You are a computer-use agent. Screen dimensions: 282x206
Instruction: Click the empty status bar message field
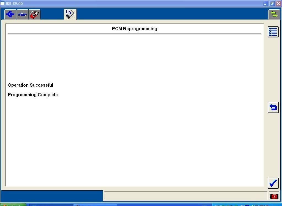click(x=185, y=196)
